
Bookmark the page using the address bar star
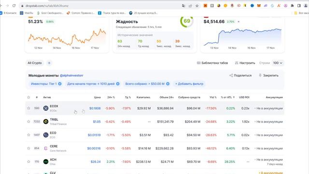197,6
